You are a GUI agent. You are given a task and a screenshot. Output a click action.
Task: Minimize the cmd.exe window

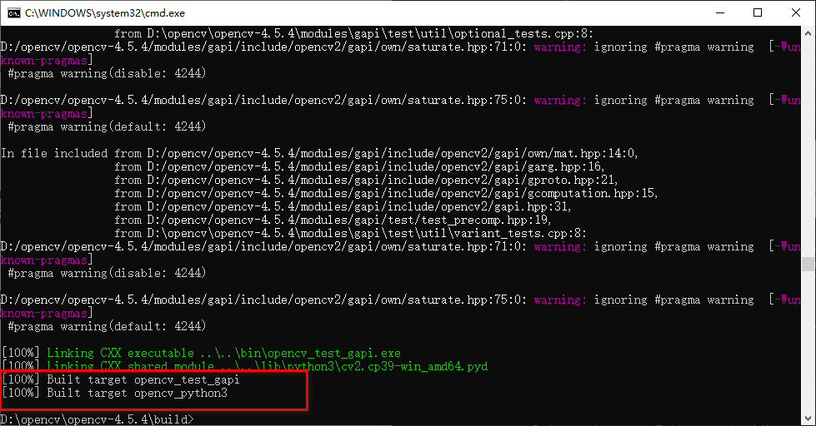[720, 13]
